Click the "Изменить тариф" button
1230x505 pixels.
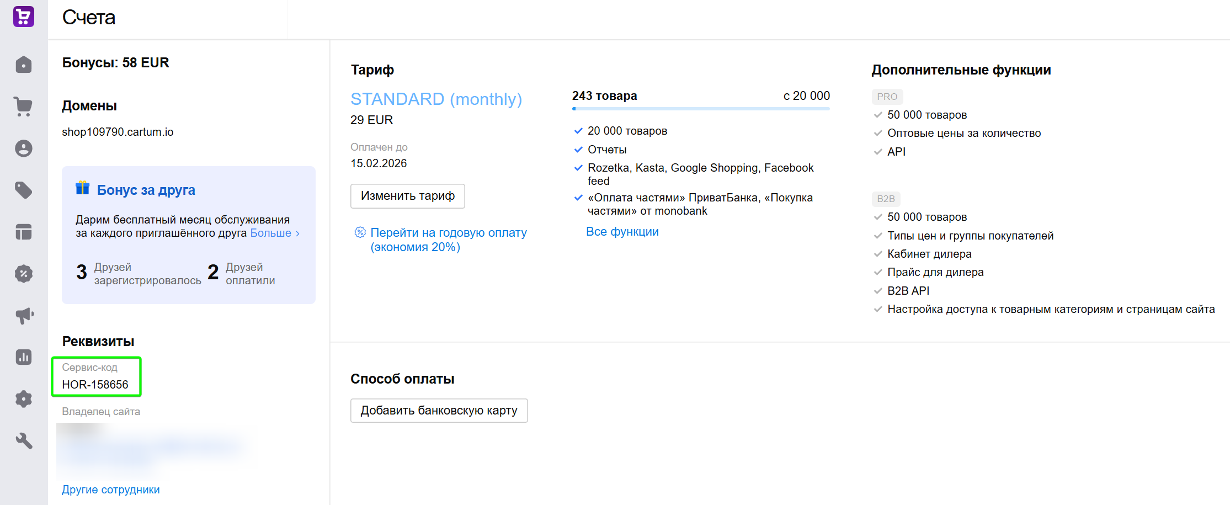click(x=407, y=196)
